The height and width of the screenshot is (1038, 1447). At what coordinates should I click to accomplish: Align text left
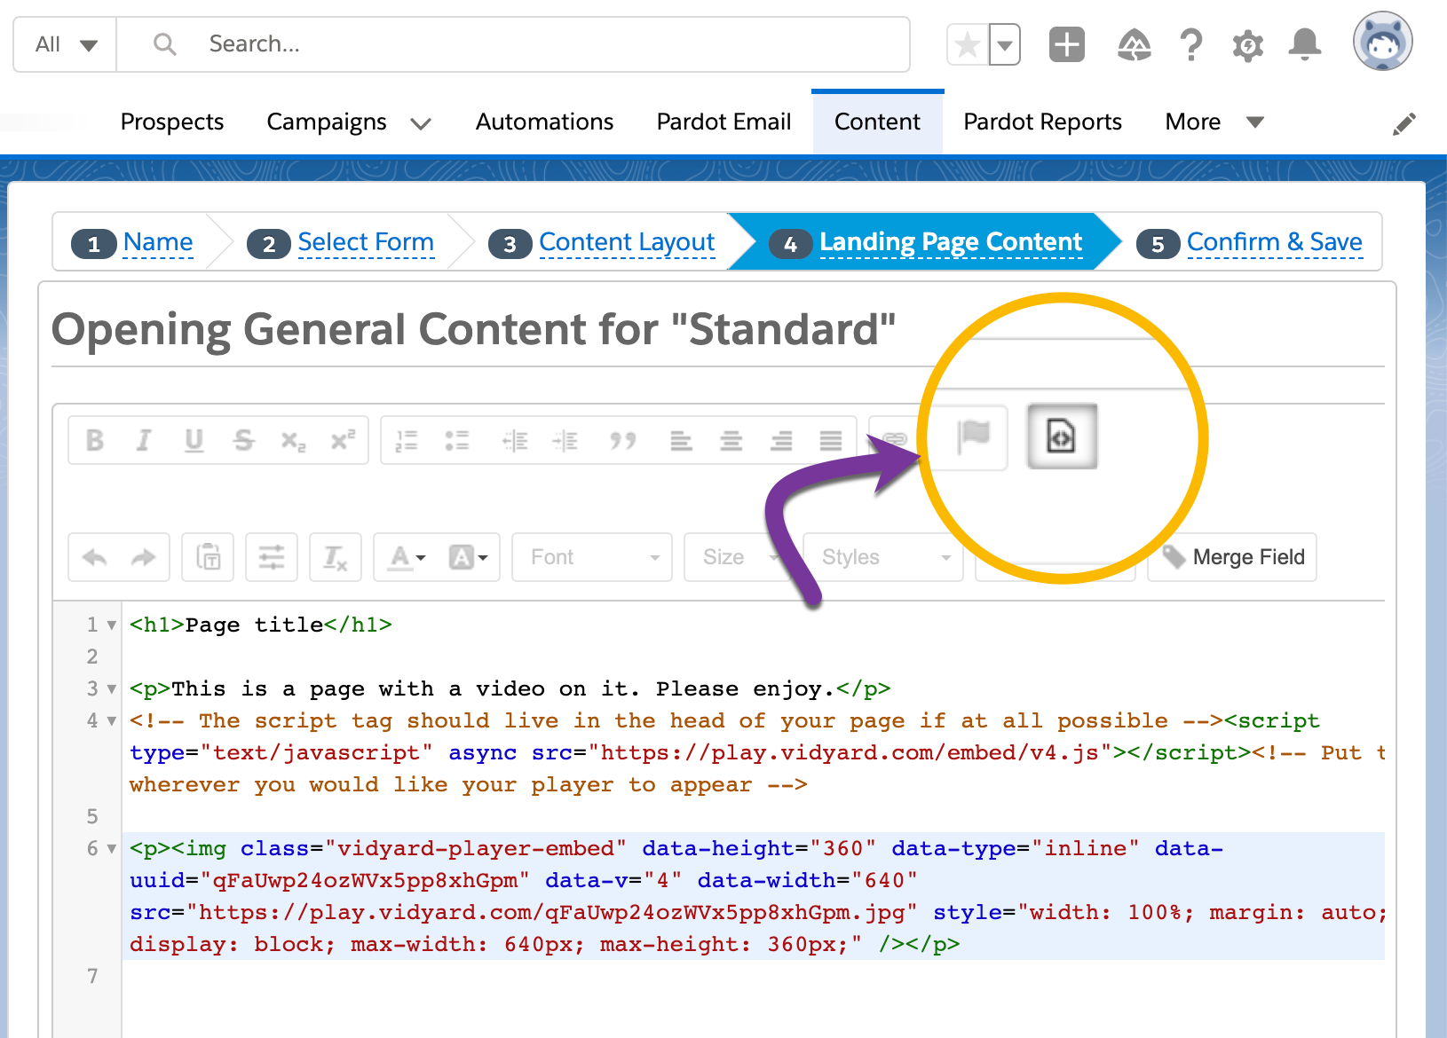pyautogui.click(x=681, y=440)
